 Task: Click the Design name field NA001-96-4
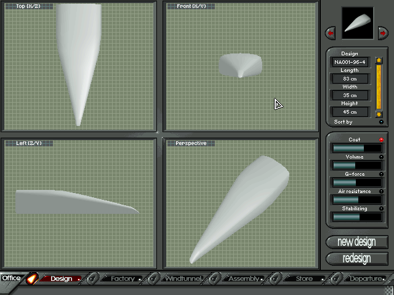click(350, 62)
